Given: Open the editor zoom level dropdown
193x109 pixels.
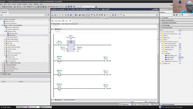Looking at the screenshot, I should 146,102.
